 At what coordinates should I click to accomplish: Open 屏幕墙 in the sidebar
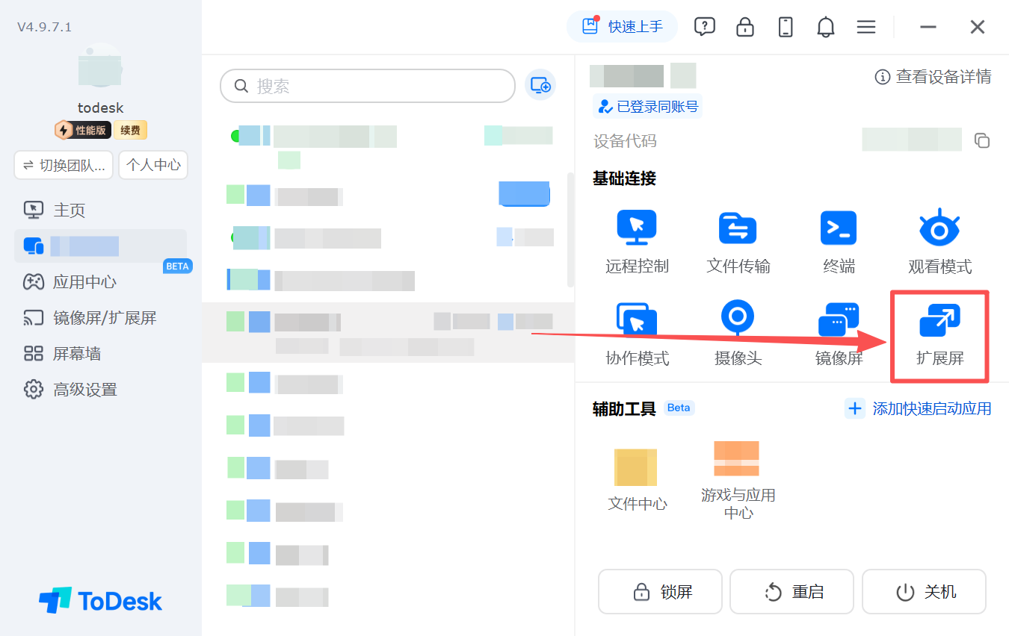pyautogui.click(x=100, y=353)
